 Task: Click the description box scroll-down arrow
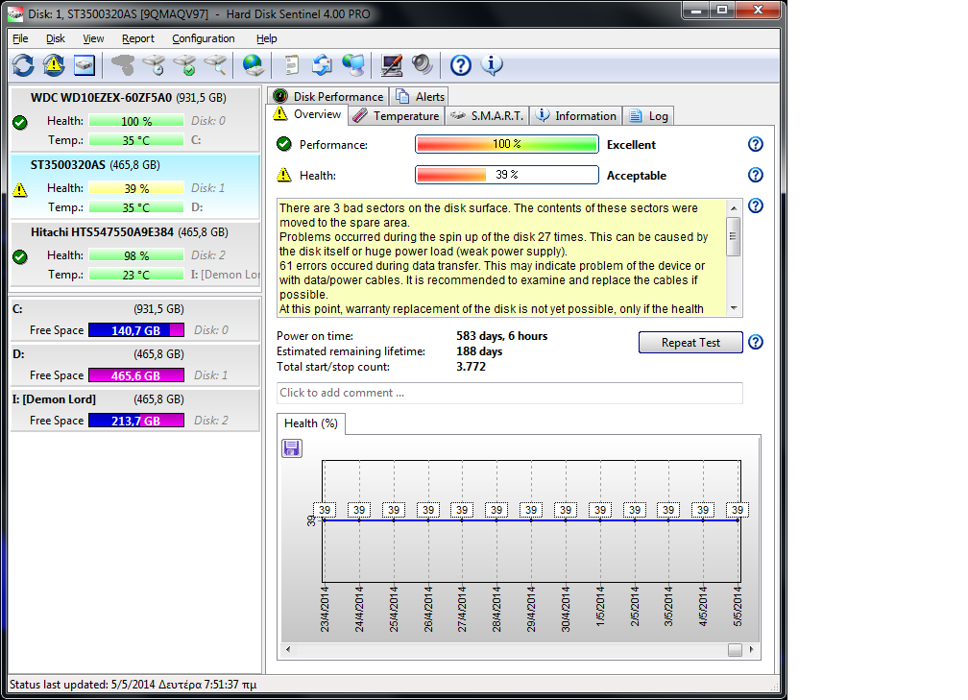pyautogui.click(x=734, y=308)
